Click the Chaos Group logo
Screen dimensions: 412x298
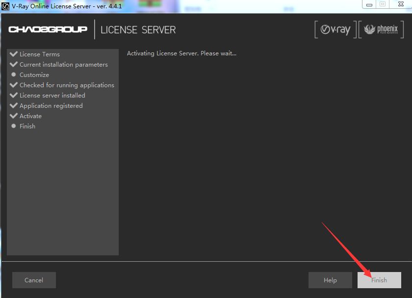[48, 29]
